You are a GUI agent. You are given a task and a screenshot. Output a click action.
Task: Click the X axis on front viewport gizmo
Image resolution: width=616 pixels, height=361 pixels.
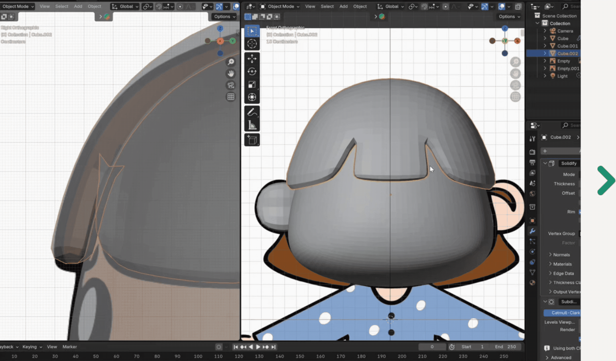click(x=517, y=41)
